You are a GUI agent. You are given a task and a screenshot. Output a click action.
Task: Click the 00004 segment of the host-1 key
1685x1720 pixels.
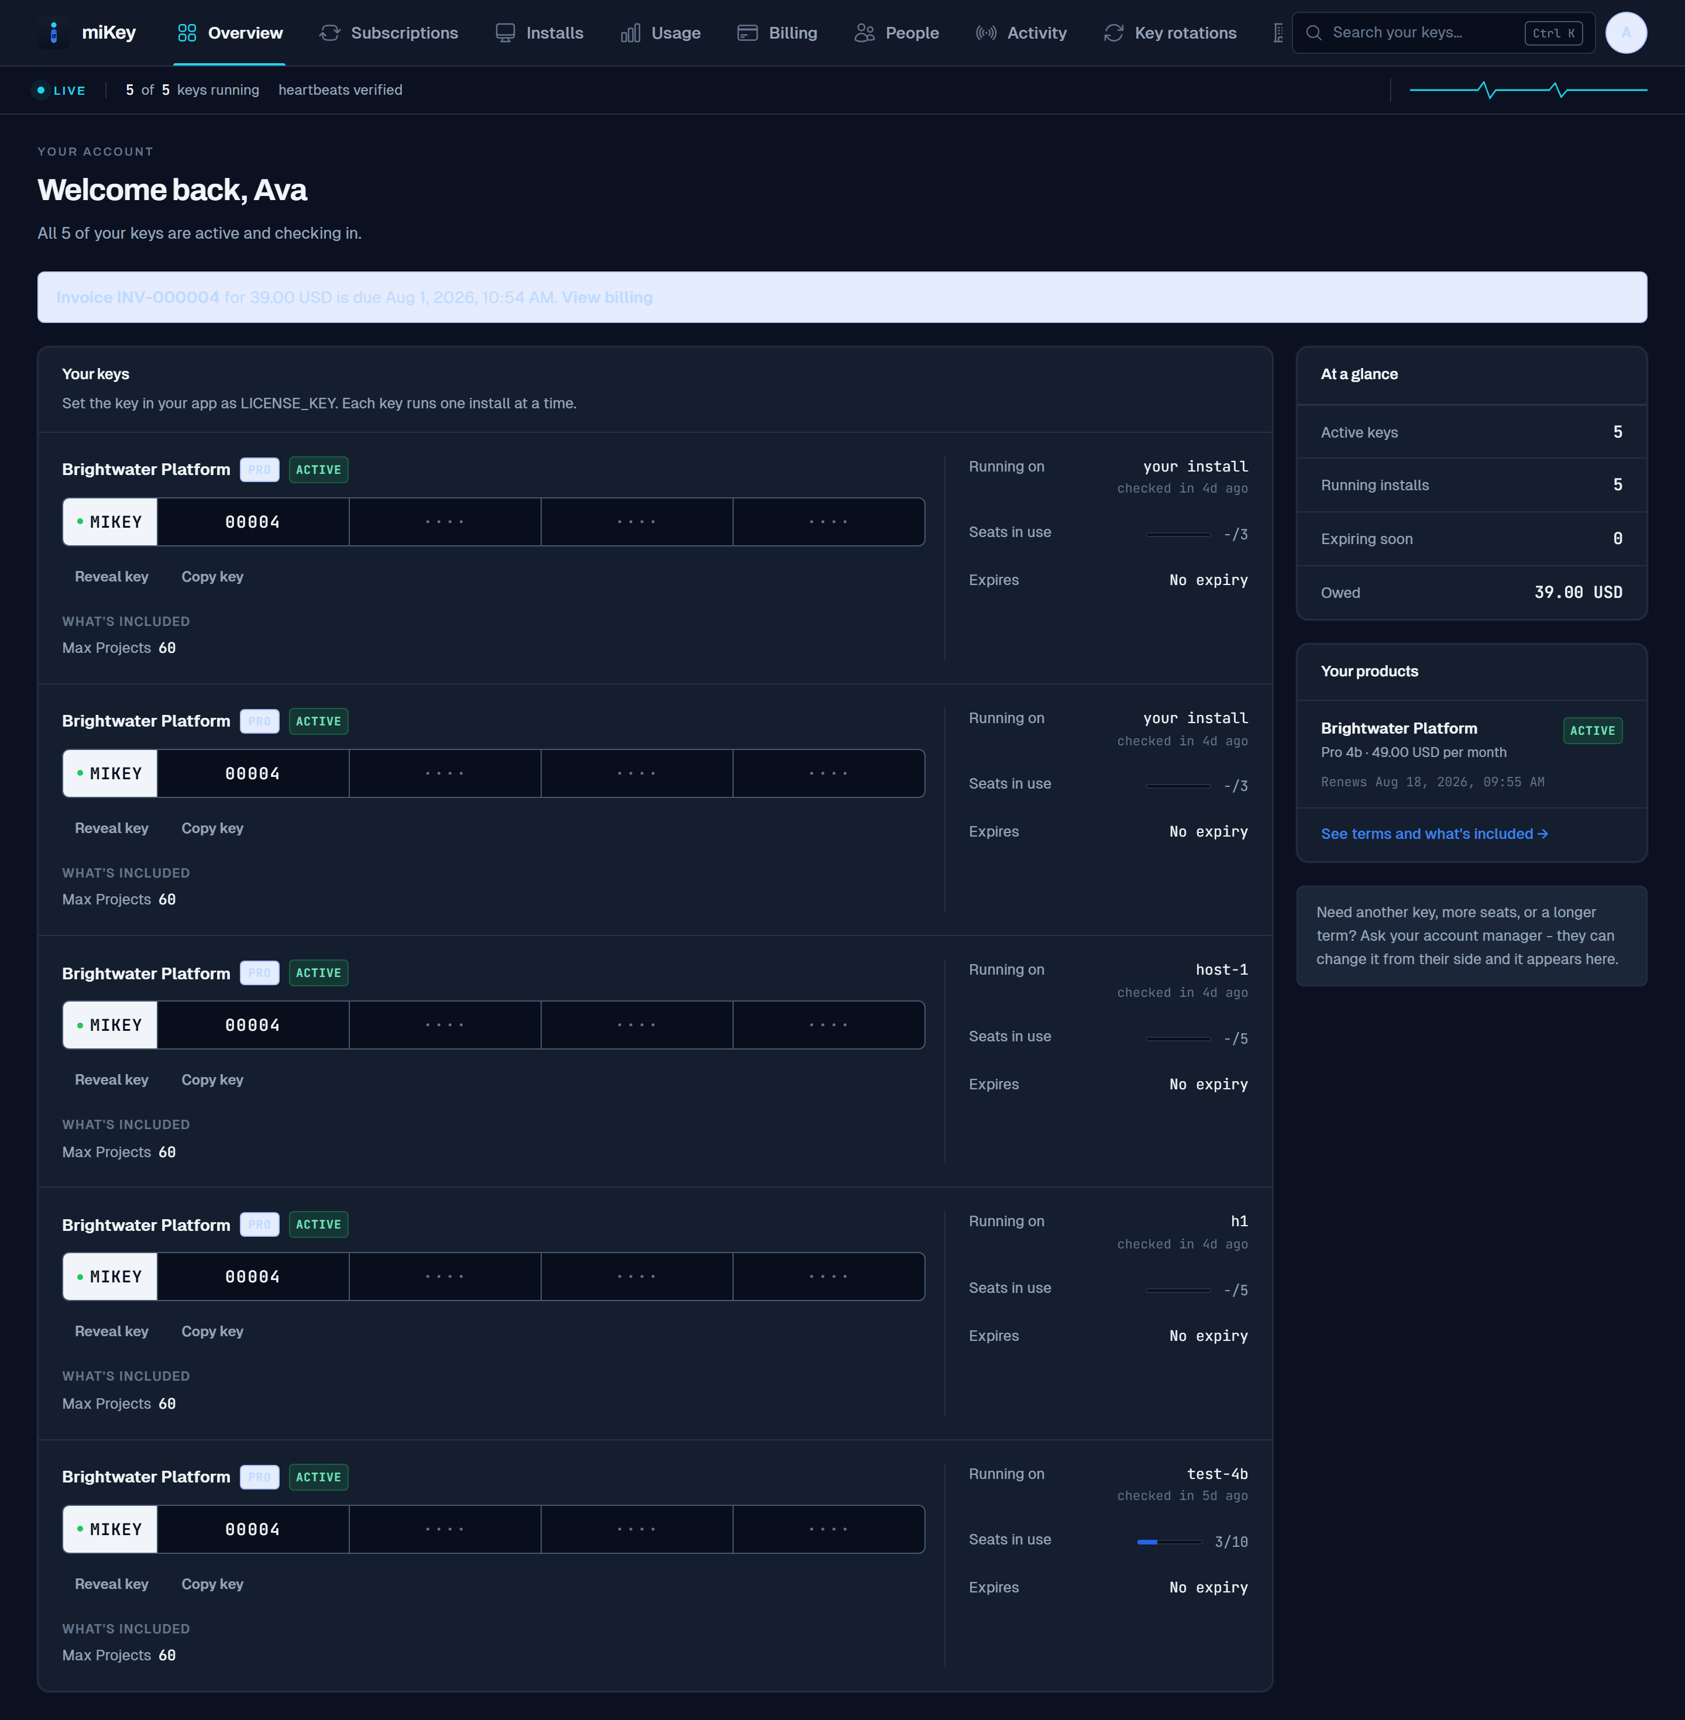(x=253, y=1024)
